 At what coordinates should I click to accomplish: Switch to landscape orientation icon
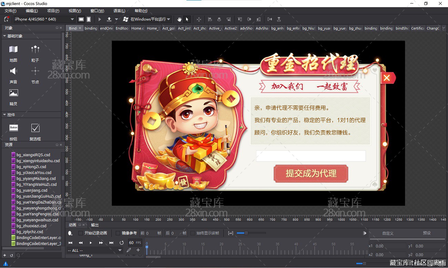81,19
